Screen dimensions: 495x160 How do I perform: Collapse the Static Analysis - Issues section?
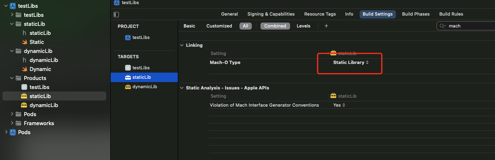click(182, 88)
